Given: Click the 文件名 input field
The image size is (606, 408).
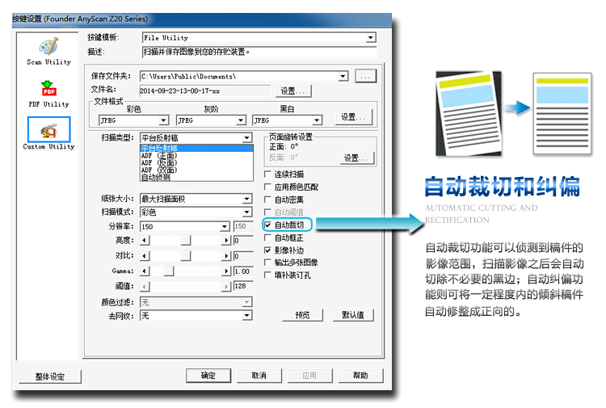Looking at the screenshot, I should [202, 91].
